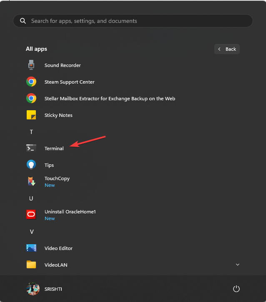Go Back to pinned apps
The image size is (266, 302).
227,49
